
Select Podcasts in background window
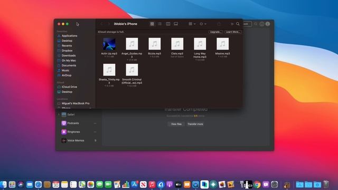[x=73, y=123]
